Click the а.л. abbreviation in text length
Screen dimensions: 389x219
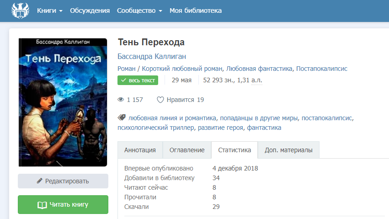[256, 80]
